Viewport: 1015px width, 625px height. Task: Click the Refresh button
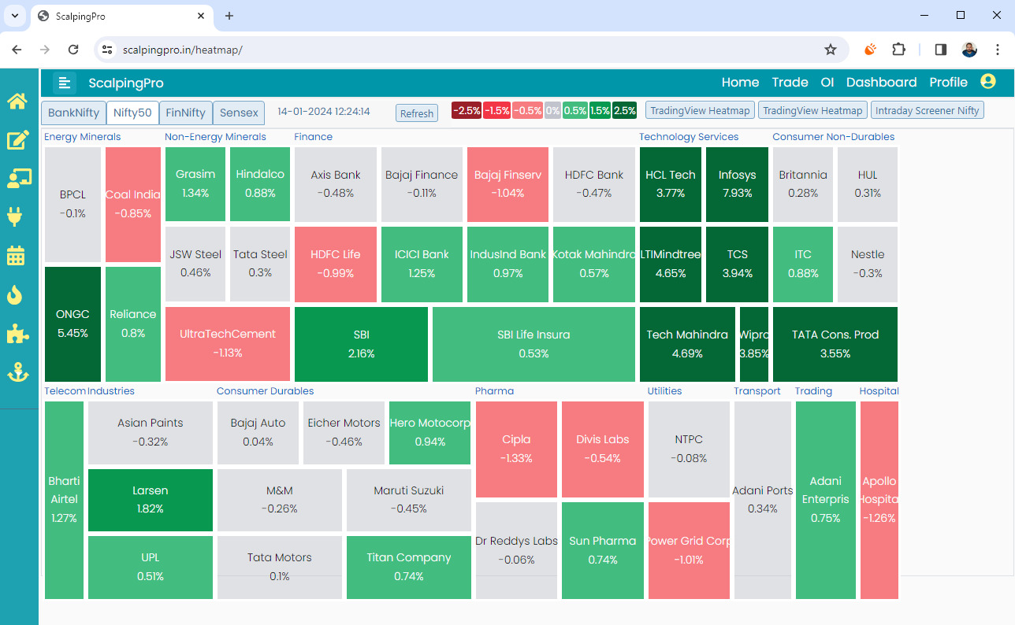(417, 113)
